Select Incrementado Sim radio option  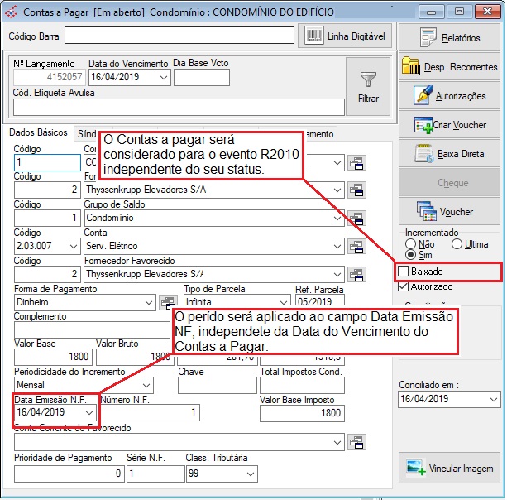410,255
